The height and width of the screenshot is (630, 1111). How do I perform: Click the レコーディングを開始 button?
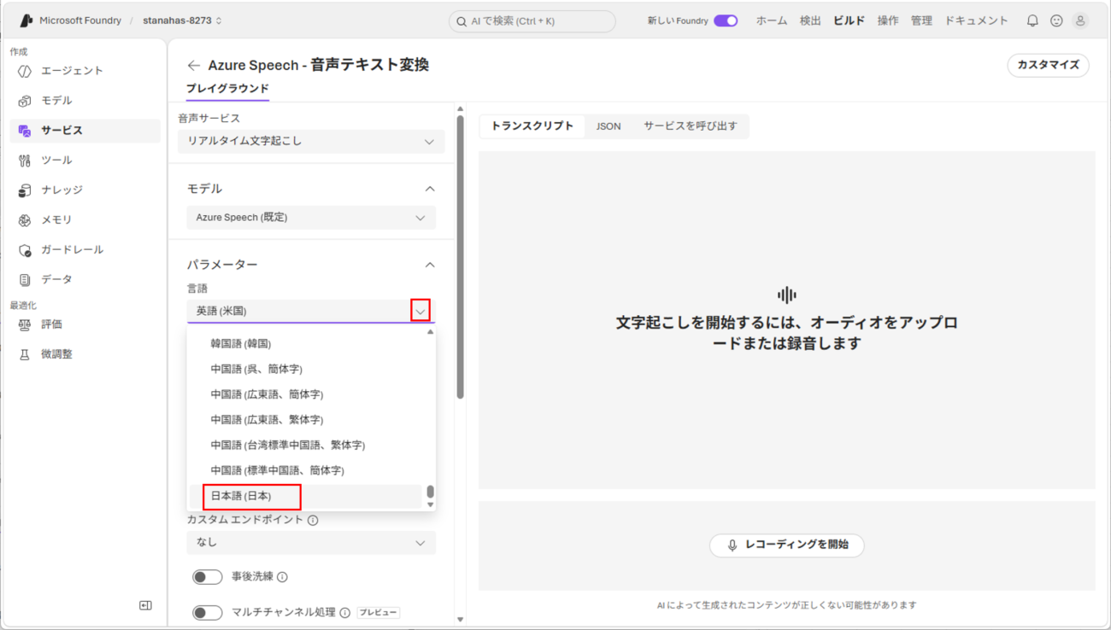coord(787,545)
